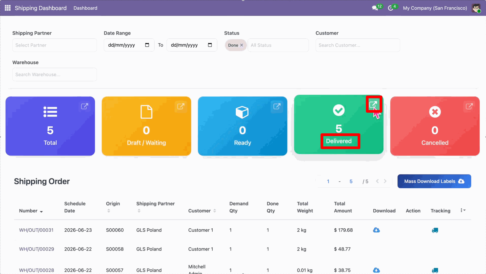Open calendar picker for end date
The image size is (486, 274).
(210, 45)
